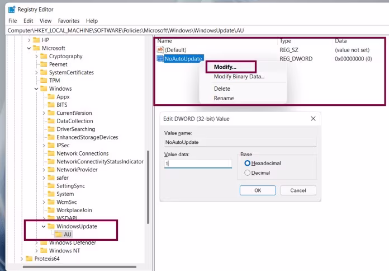Click the DataCollection folder icon
This screenshot has width=389, height=271.
click(51, 121)
